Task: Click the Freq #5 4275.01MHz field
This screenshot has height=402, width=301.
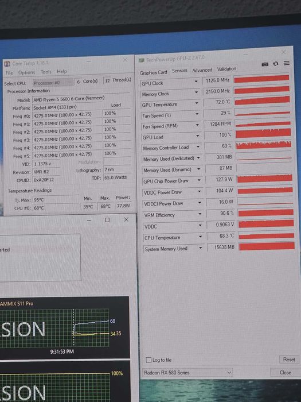Action: click(x=67, y=155)
